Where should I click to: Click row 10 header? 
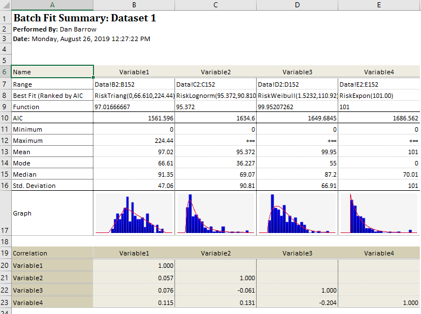5,118
